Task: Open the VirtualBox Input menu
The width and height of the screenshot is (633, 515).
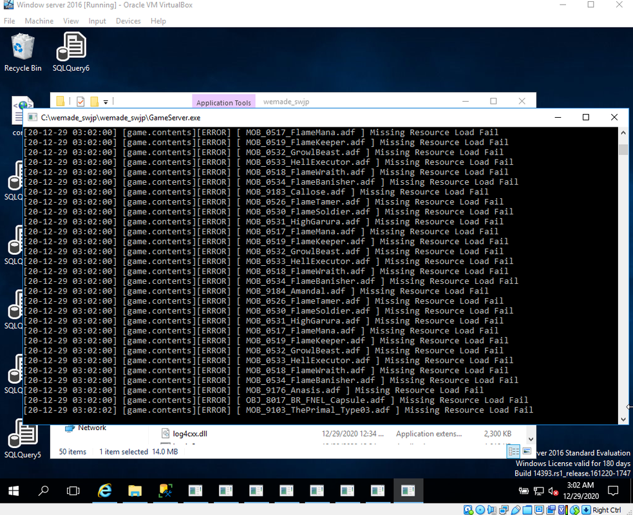Action: click(97, 21)
